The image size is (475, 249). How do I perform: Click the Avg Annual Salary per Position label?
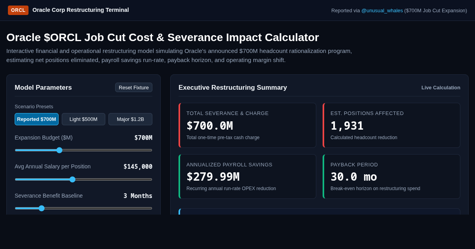click(53, 166)
